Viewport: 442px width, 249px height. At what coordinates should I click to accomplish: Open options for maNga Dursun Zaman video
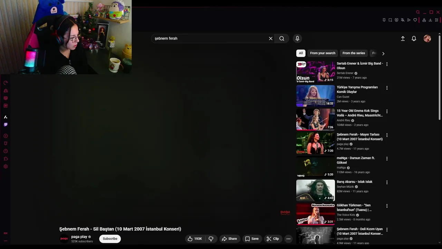point(387,159)
